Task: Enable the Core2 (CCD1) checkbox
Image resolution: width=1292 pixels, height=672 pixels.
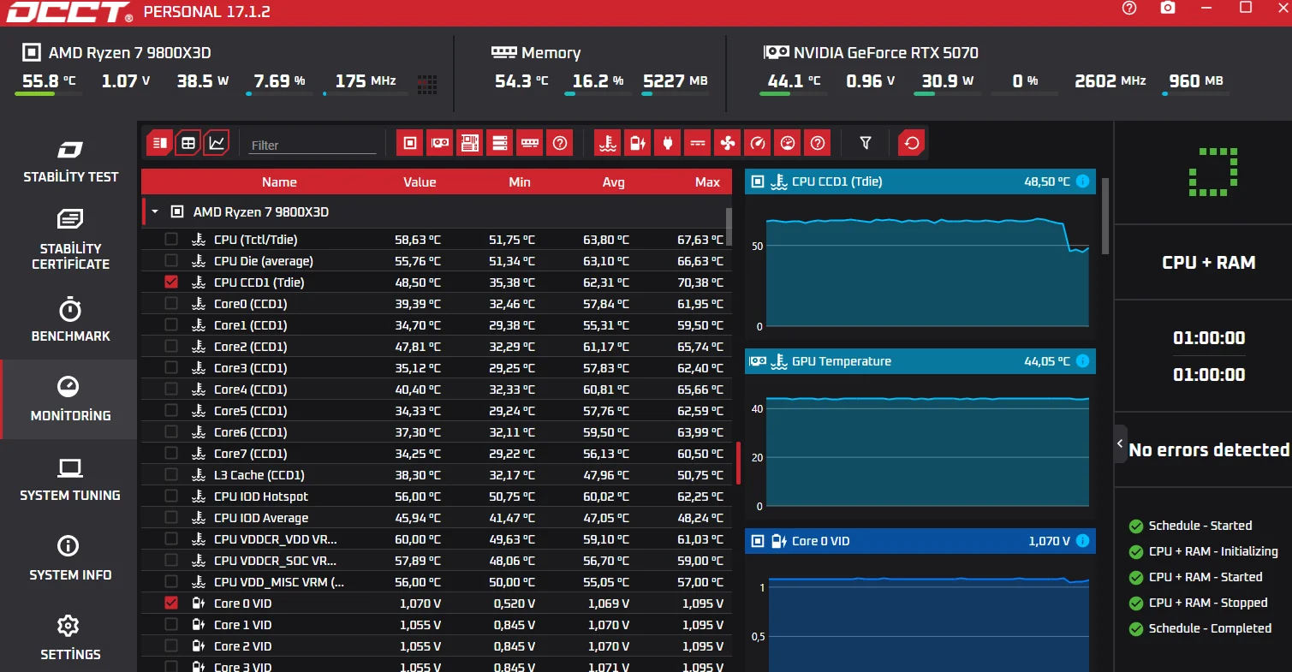Action: (171, 346)
